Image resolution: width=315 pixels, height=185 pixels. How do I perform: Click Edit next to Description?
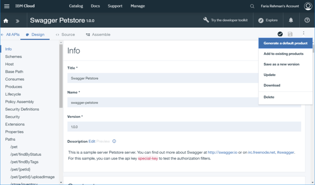(92, 141)
